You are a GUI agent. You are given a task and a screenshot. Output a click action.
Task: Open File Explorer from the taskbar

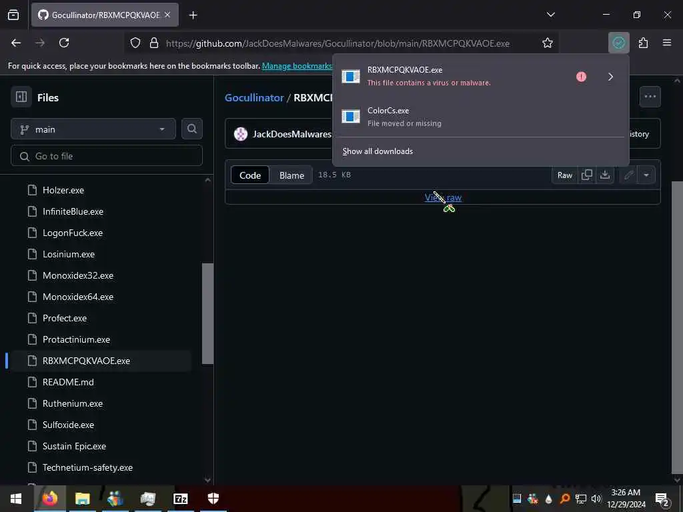(x=82, y=499)
